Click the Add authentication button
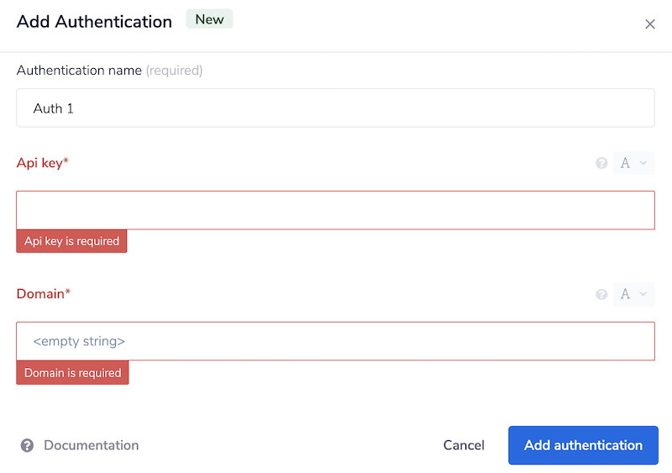 [583, 445]
